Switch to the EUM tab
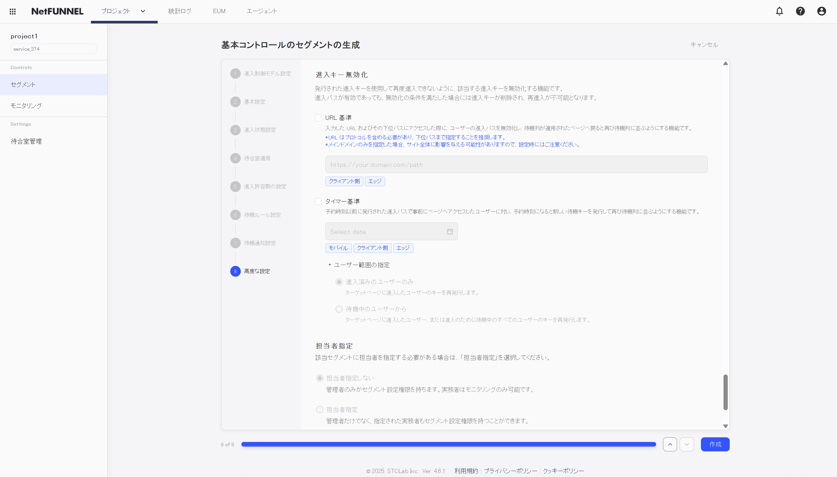Viewport: 837px width, 477px height. (219, 11)
